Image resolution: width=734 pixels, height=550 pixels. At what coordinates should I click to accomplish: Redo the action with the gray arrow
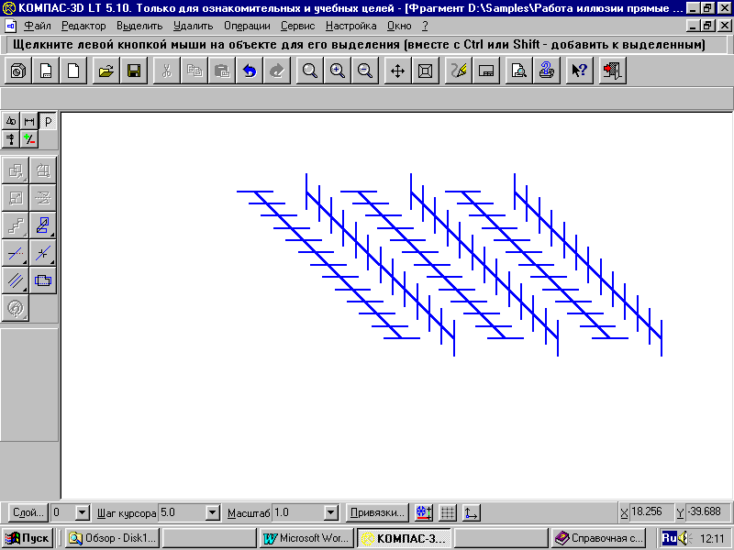[277, 71]
